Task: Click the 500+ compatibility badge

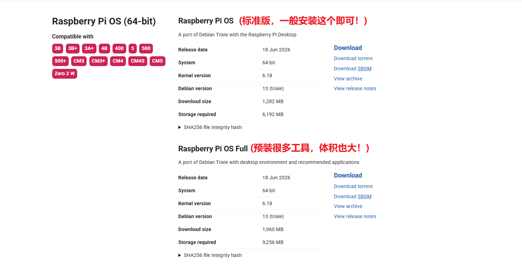Action: (60, 61)
